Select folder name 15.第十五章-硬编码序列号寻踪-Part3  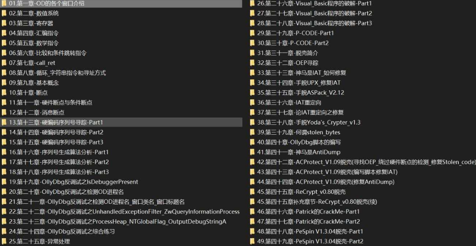pos(56,143)
